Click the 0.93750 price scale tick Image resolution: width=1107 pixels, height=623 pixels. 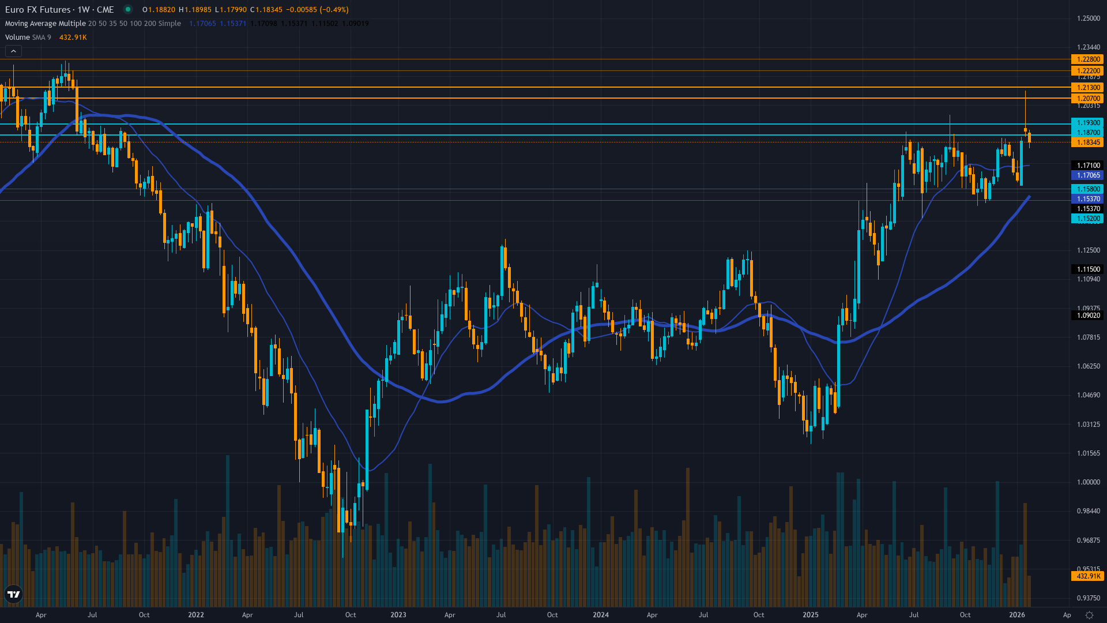pos(1089,598)
